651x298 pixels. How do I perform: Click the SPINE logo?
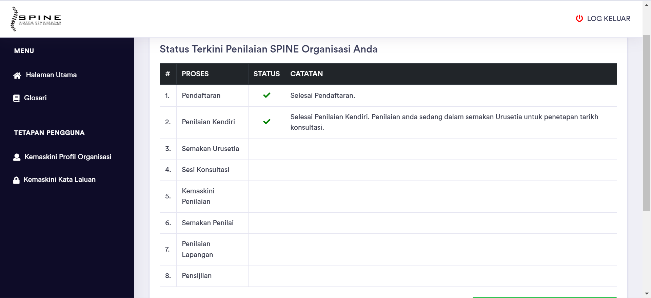[36, 19]
